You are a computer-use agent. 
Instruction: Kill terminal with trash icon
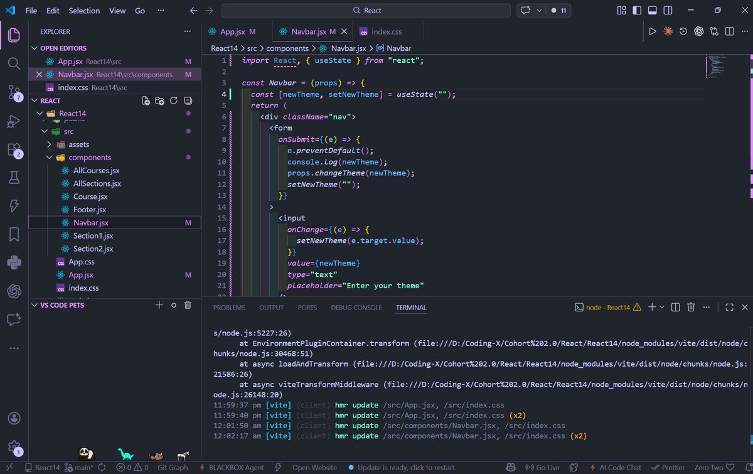point(691,307)
